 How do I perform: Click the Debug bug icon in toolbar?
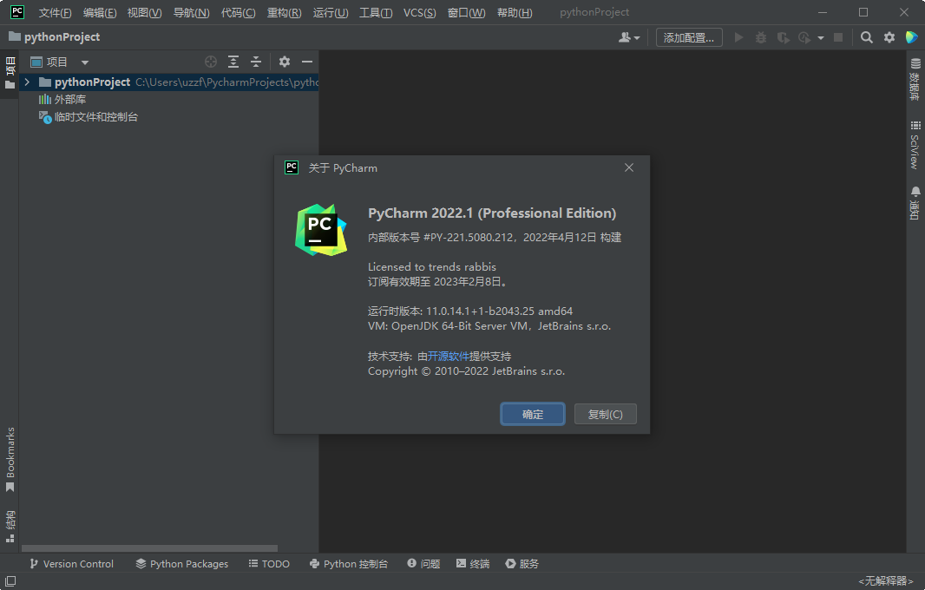point(761,37)
